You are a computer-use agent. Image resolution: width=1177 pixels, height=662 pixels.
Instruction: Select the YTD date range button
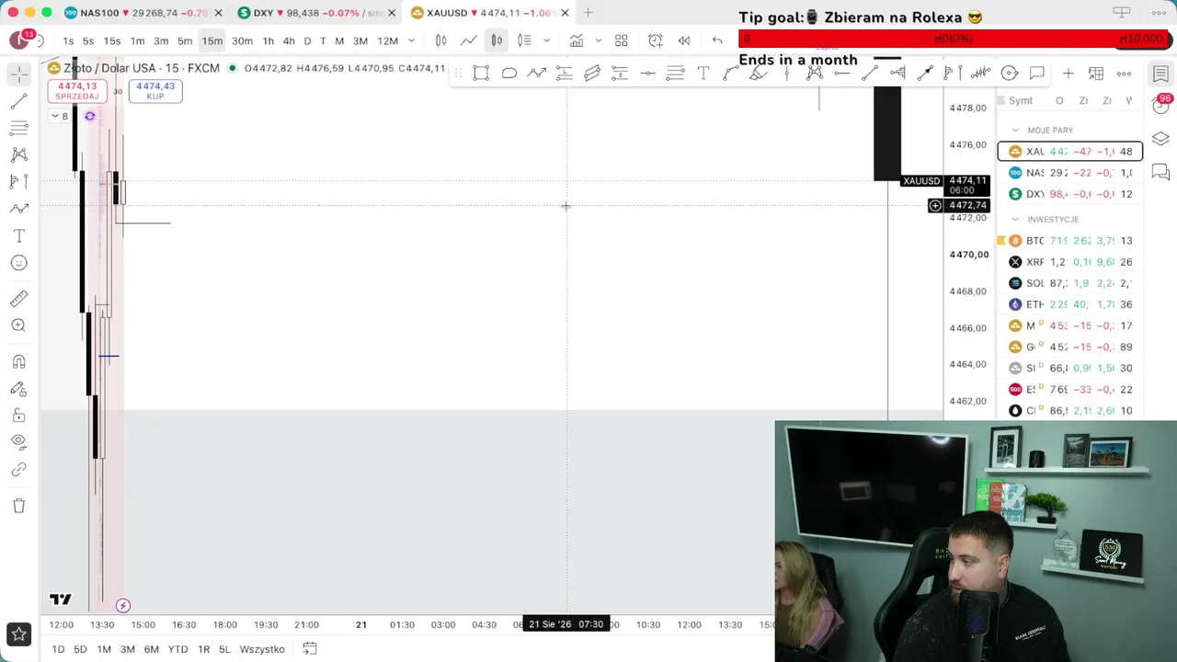tap(177, 649)
